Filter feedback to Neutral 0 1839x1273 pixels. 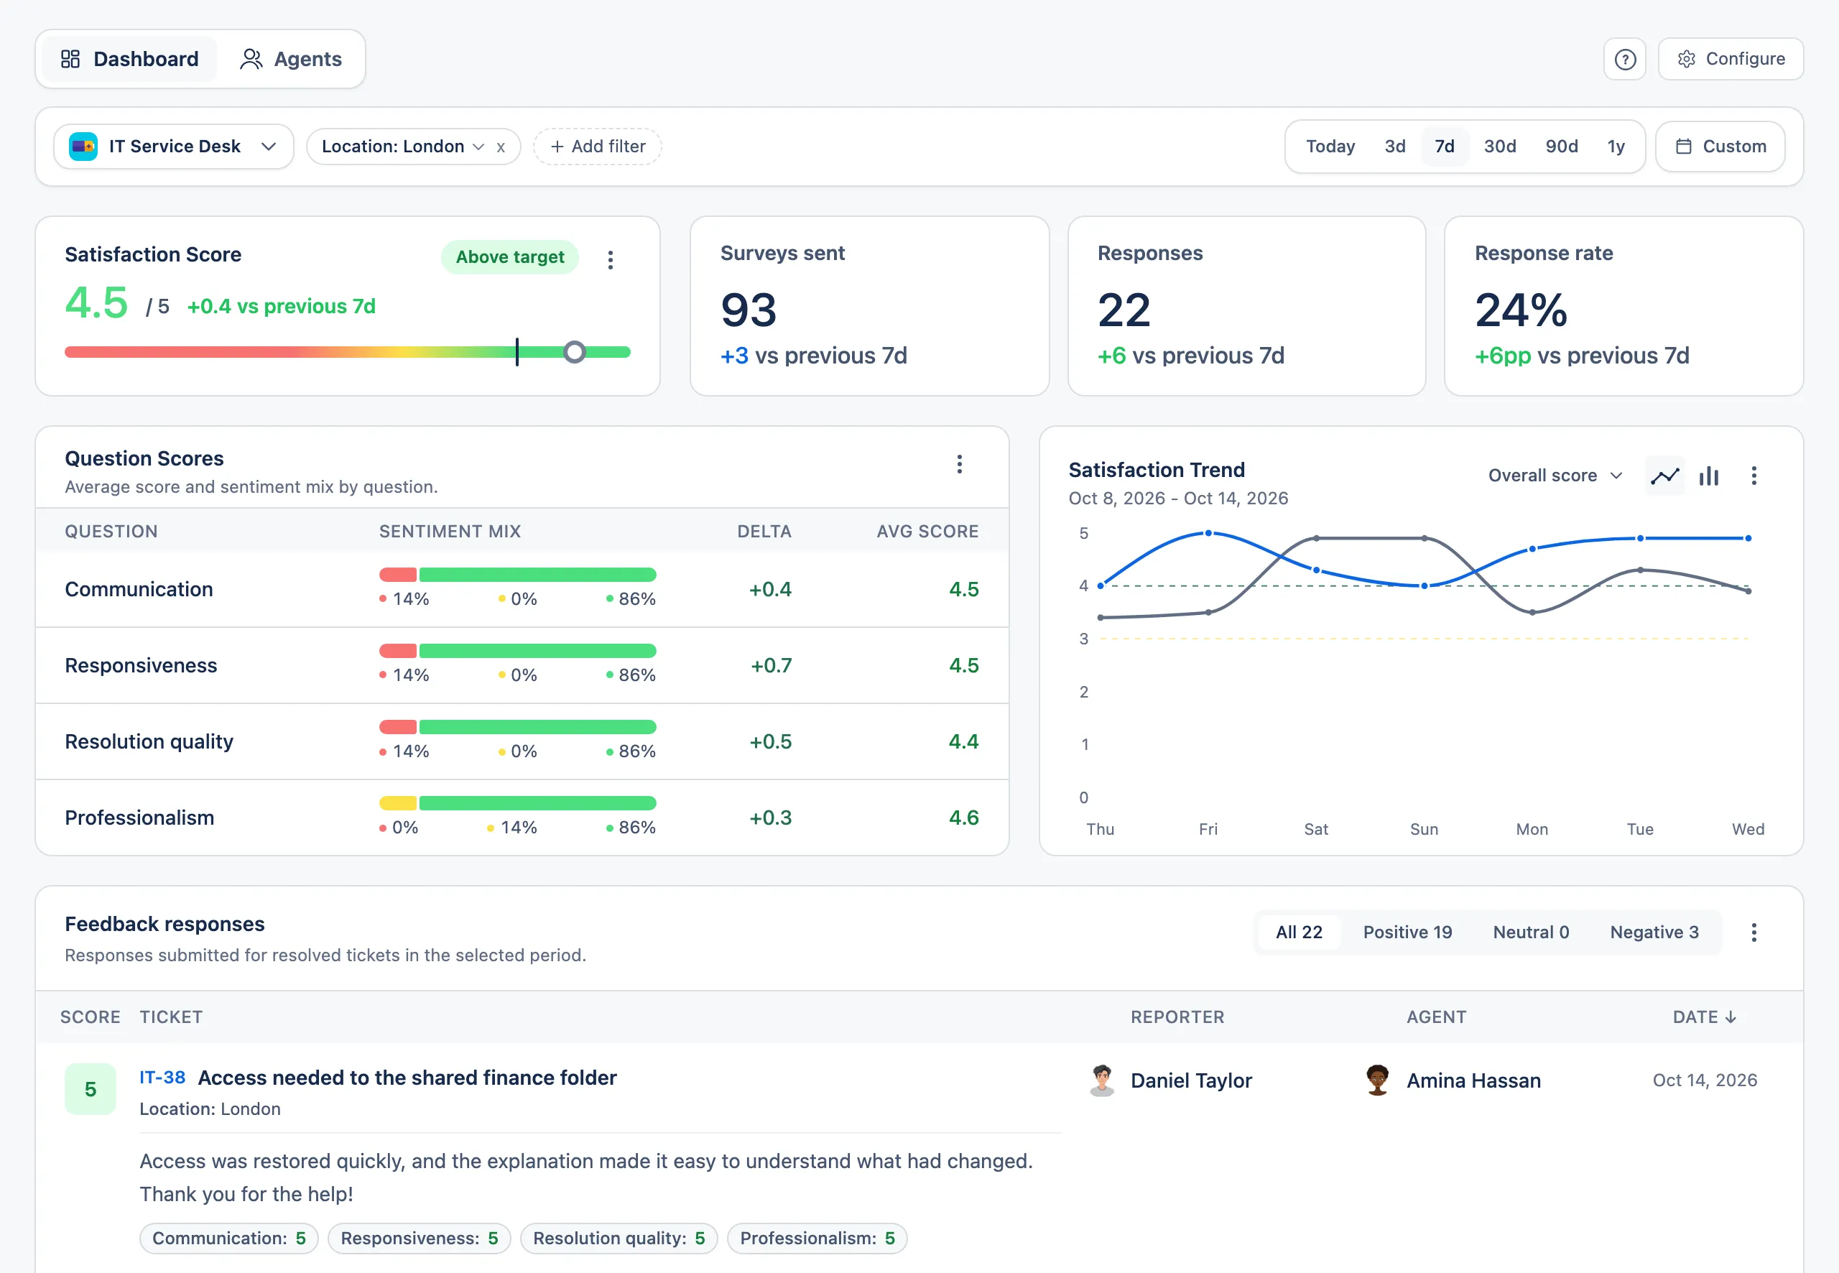(x=1530, y=932)
